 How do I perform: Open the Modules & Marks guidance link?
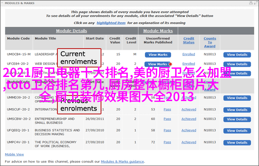123,162
